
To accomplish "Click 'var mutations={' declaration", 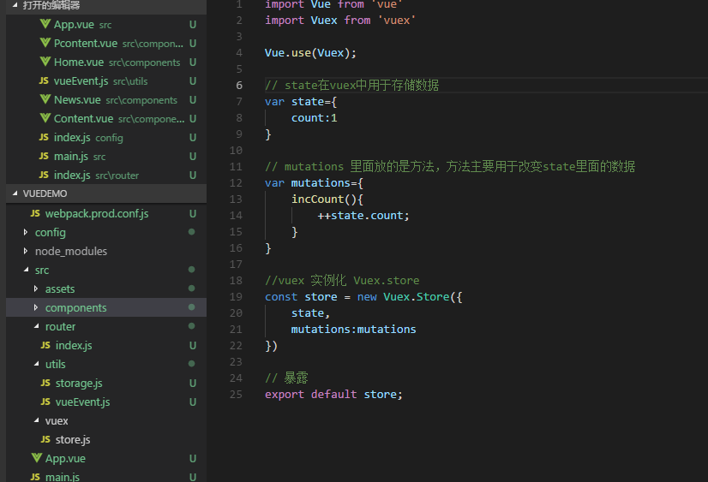I will click(x=314, y=182).
